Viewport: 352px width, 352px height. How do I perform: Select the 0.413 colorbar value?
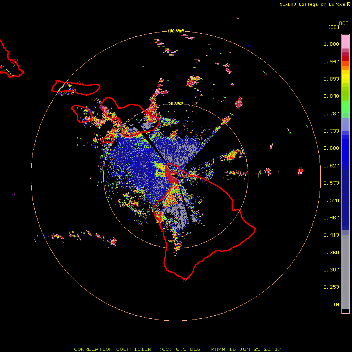(331, 235)
